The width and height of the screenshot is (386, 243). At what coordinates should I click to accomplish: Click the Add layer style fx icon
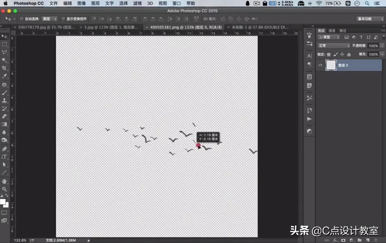tap(335, 240)
